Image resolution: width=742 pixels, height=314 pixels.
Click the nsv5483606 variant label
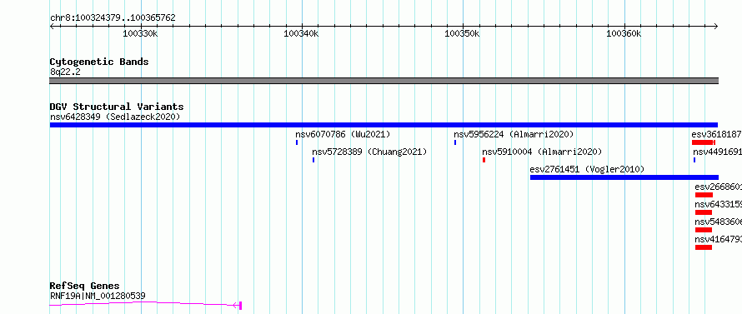coord(719,222)
